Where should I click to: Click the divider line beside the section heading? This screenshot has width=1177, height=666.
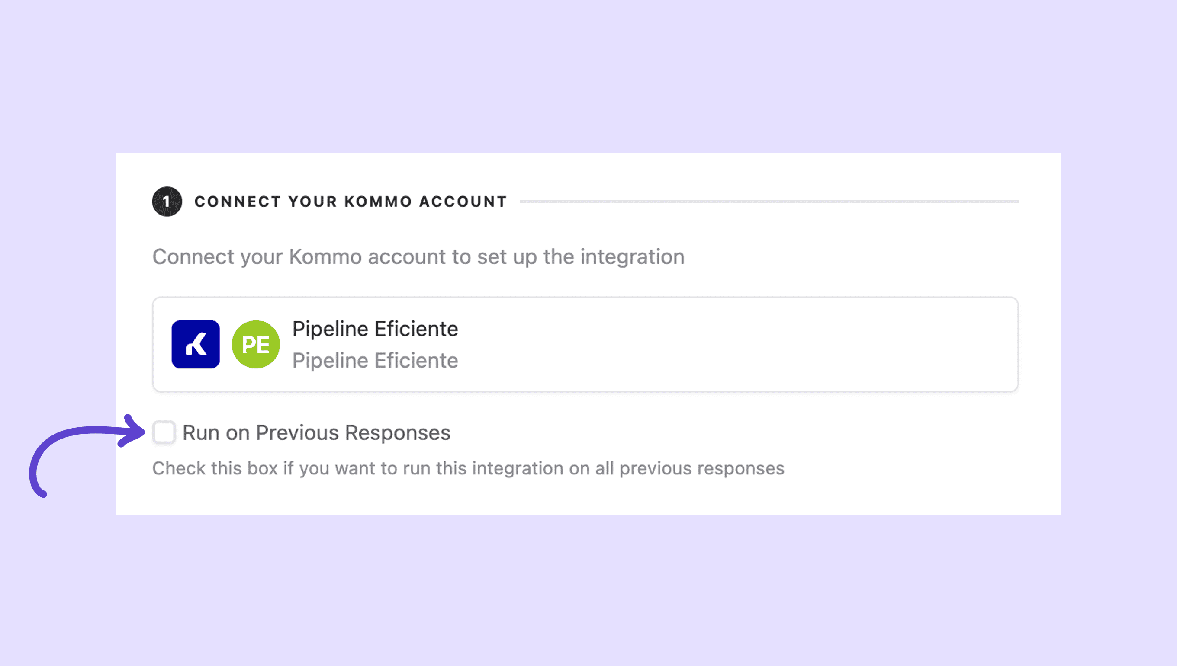(x=769, y=201)
